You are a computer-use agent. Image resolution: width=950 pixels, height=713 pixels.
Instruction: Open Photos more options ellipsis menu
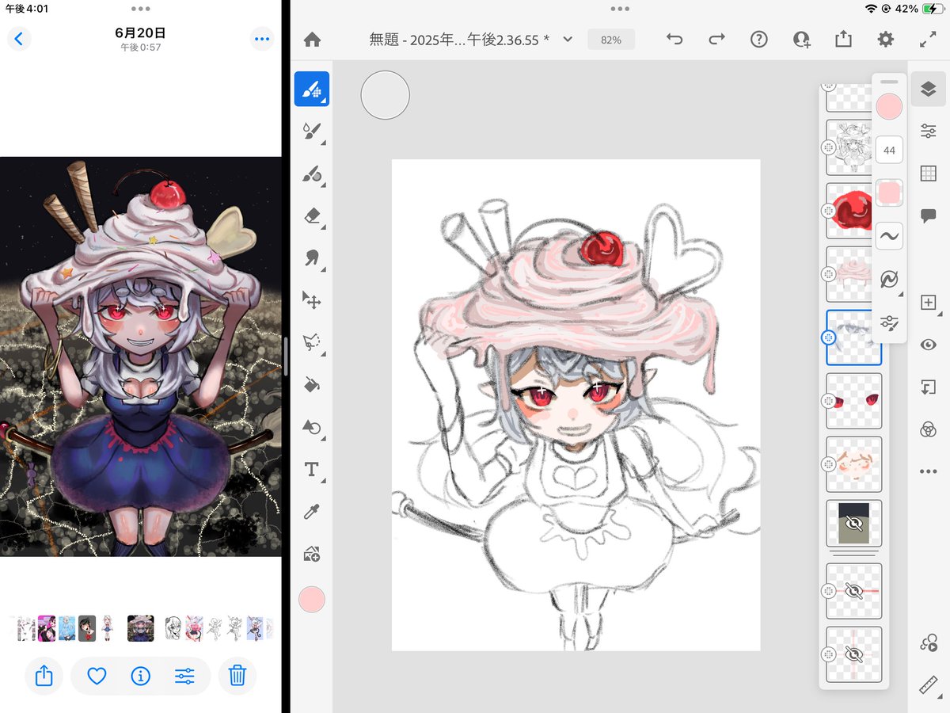tap(262, 38)
